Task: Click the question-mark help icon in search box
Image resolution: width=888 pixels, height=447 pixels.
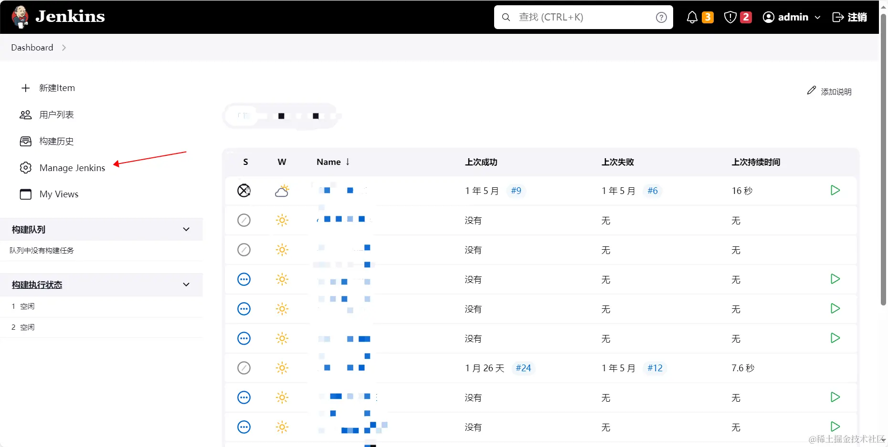Action: pos(661,17)
